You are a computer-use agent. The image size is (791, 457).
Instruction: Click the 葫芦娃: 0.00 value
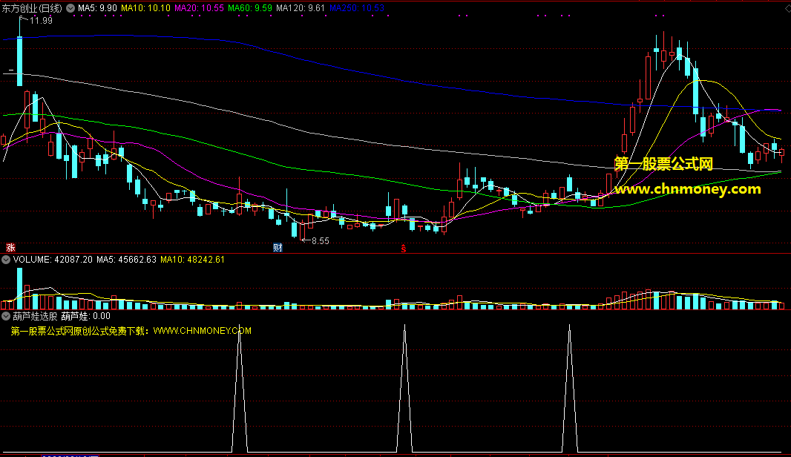coord(86,316)
